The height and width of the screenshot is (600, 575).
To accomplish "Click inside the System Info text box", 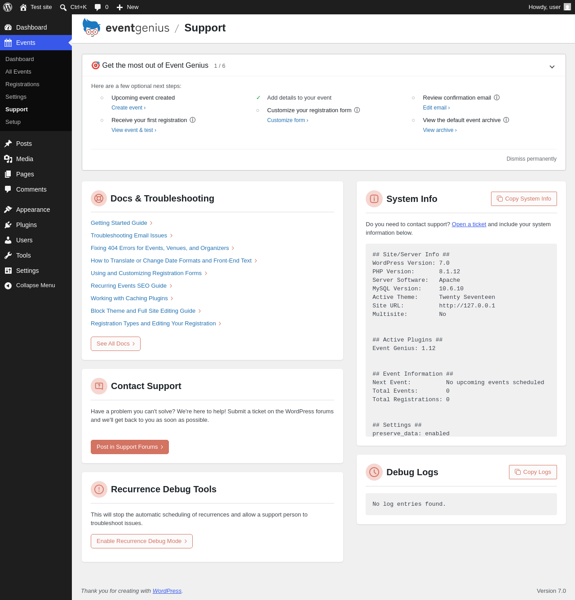I will pyautogui.click(x=461, y=340).
